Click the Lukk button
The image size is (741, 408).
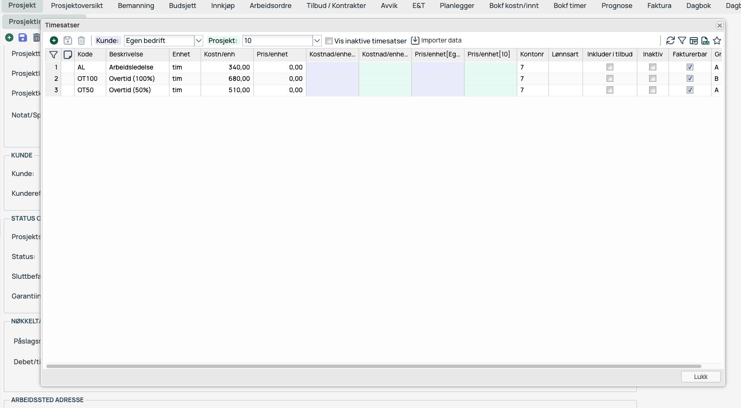[x=701, y=377]
